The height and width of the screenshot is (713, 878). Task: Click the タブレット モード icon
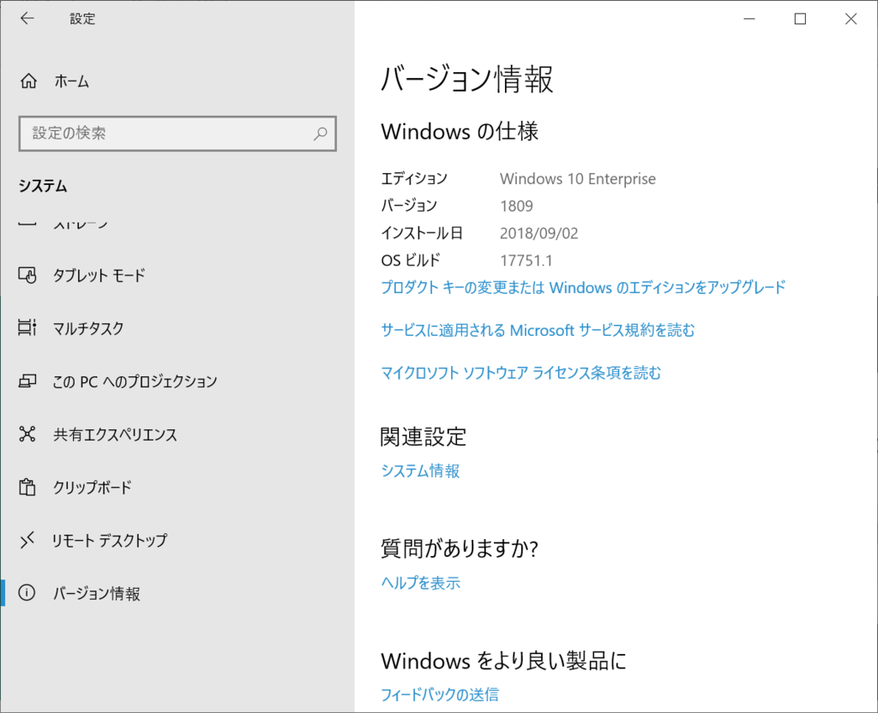coord(27,275)
